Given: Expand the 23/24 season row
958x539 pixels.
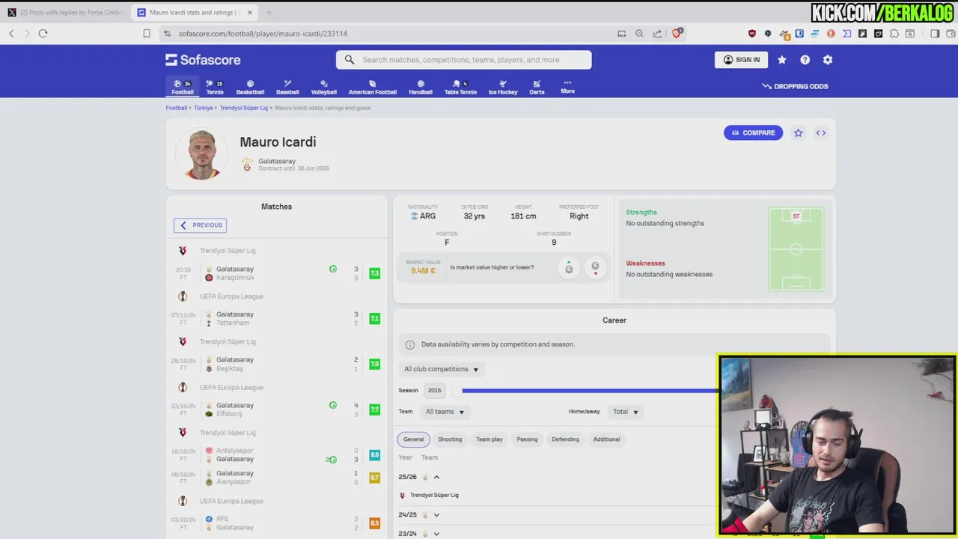Looking at the screenshot, I should pos(436,534).
